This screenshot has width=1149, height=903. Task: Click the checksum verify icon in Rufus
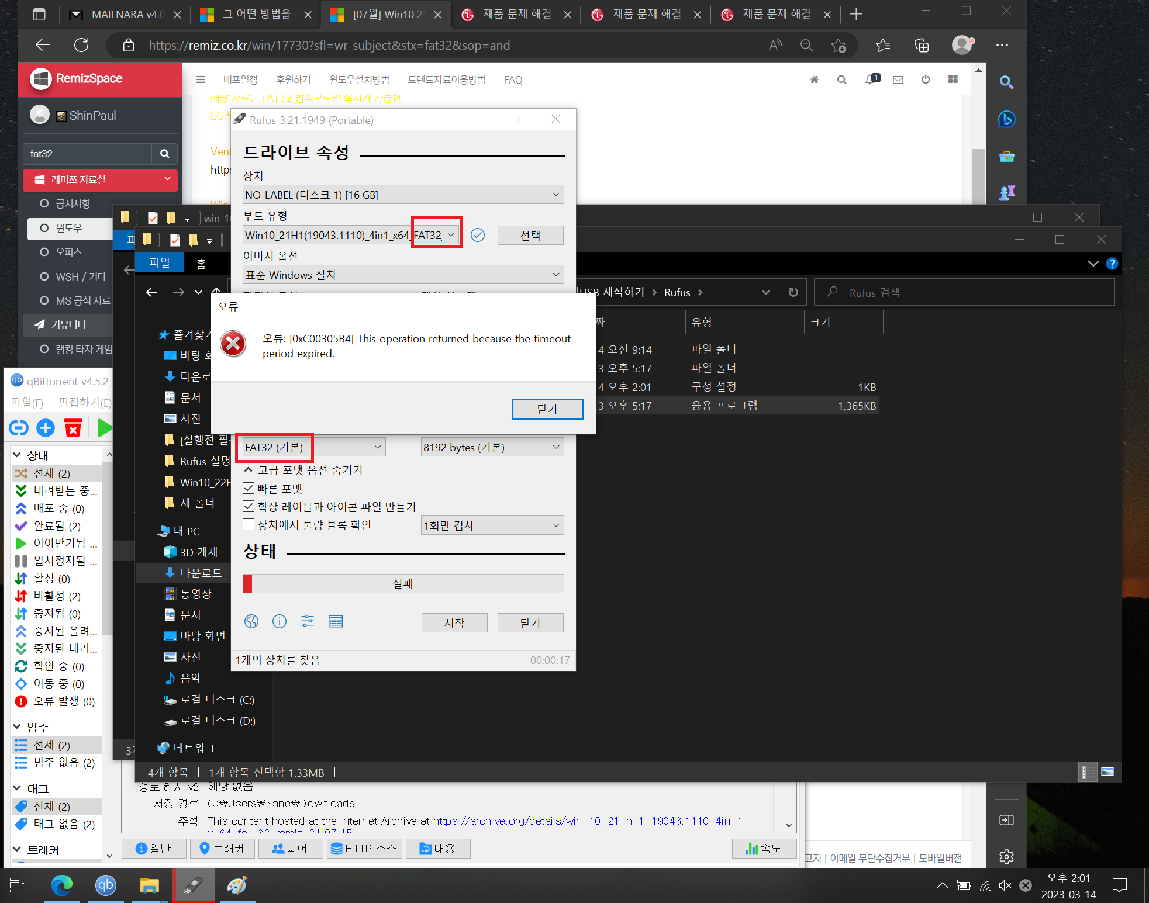(478, 235)
